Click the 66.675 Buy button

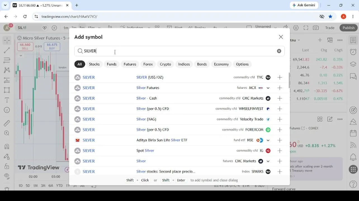[x=52, y=46]
